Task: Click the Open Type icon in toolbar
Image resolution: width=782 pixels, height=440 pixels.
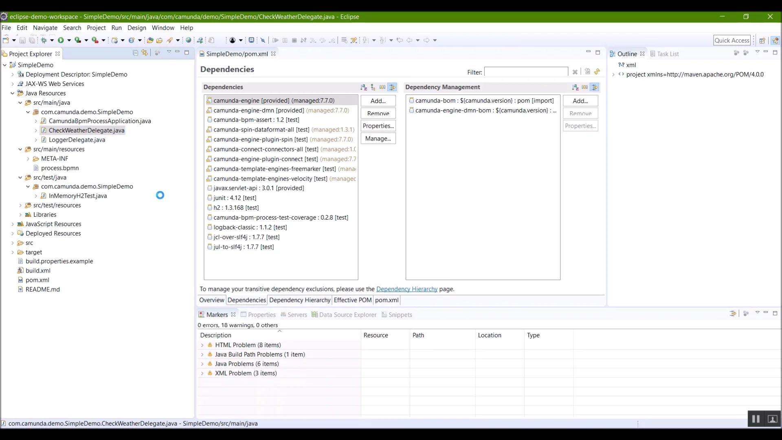Action: tap(150, 40)
